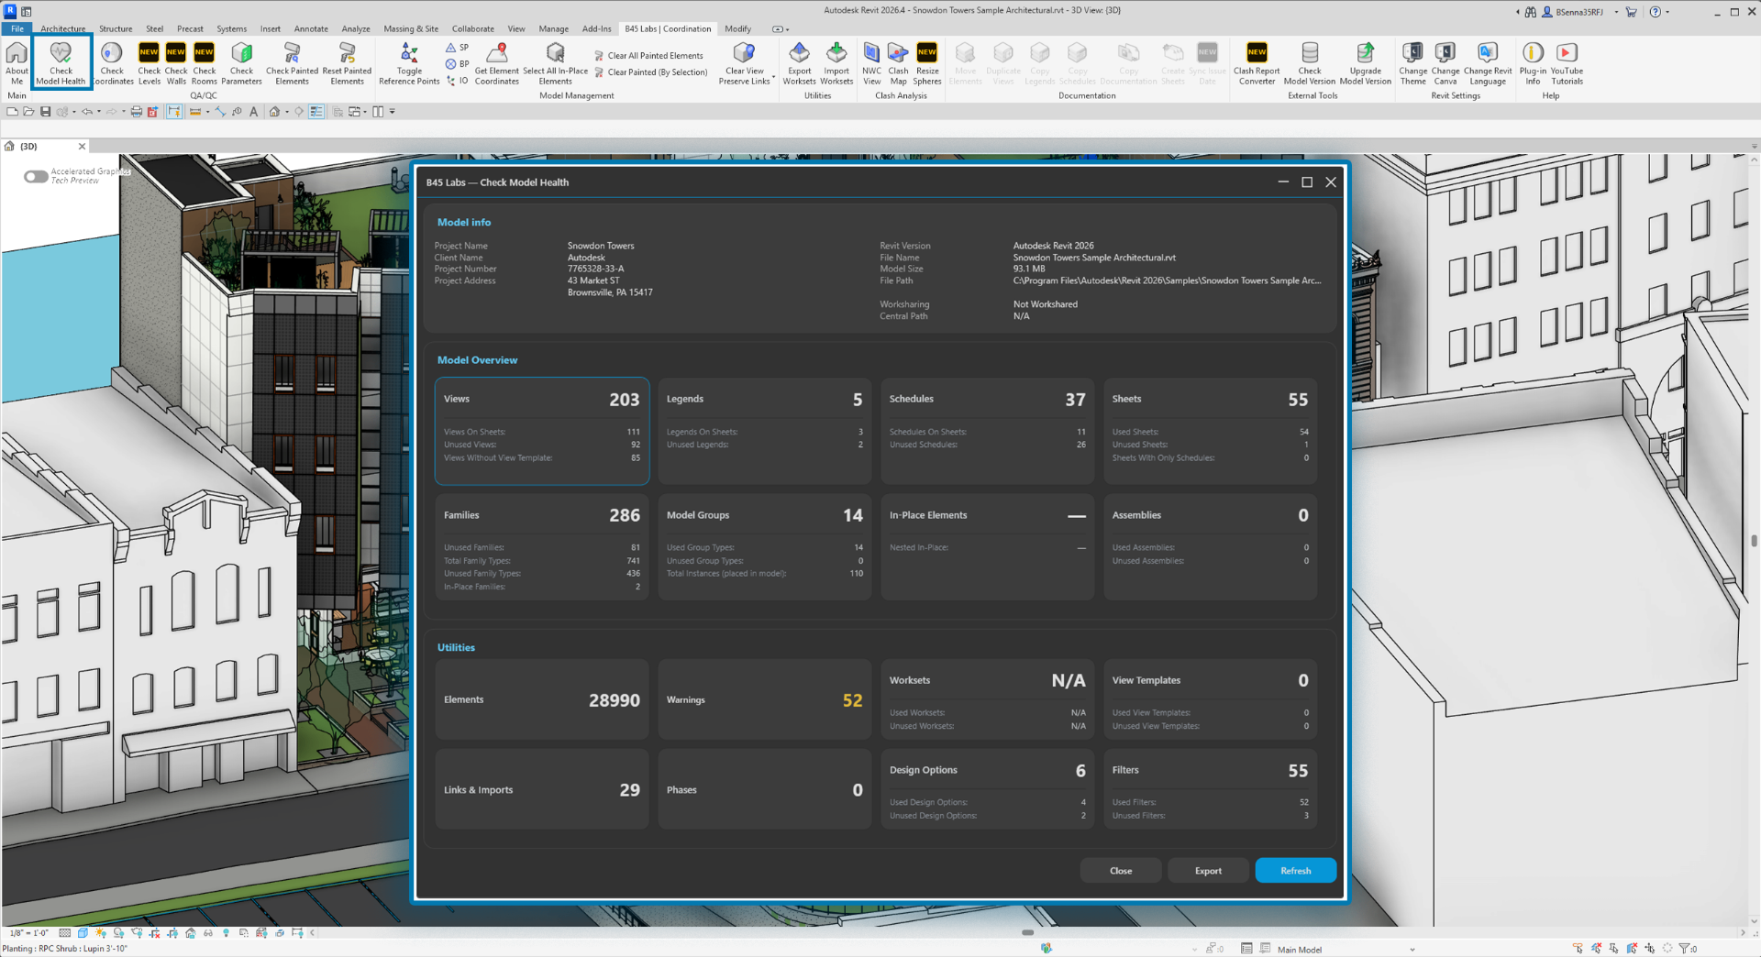Click the Refresh button in dialog
The height and width of the screenshot is (957, 1761).
tap(1295, 871)
